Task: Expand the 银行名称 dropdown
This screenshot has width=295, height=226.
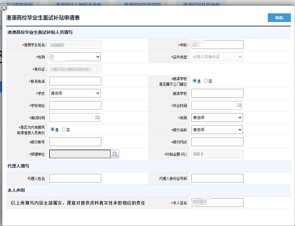Action: pos(217,130)
